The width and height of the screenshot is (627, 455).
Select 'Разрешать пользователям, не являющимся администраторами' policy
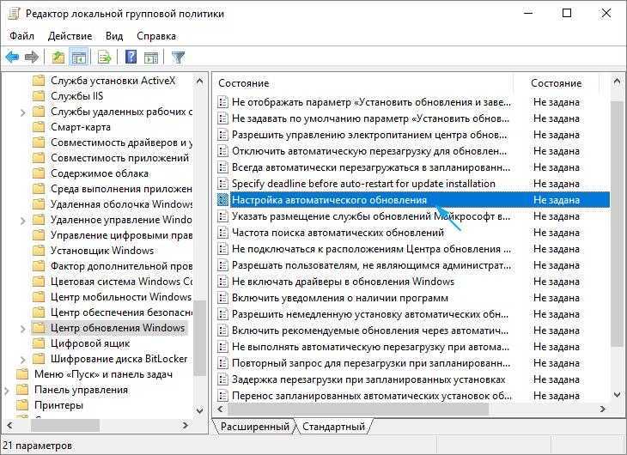(x=372, y=265)
